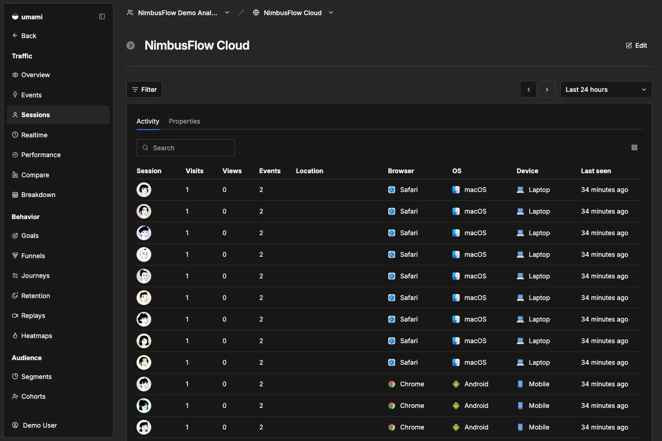The height and width of the screenshot is (441, 662).
Task: Open the Realtime view
Action: 58,135
